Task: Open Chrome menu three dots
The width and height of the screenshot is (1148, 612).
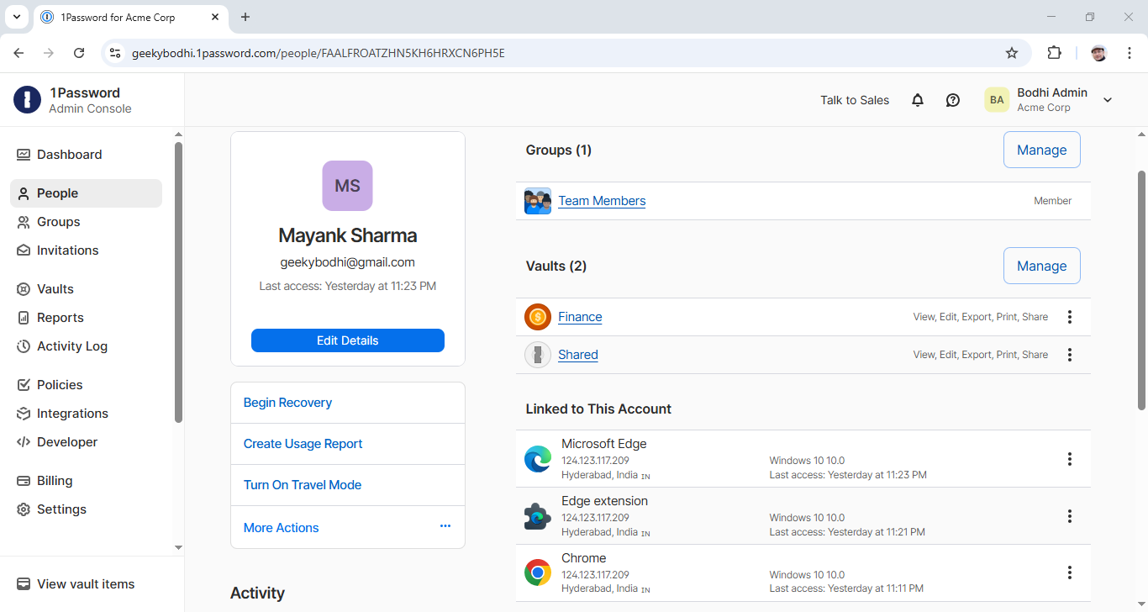Action: click(x=1129, y=53)
